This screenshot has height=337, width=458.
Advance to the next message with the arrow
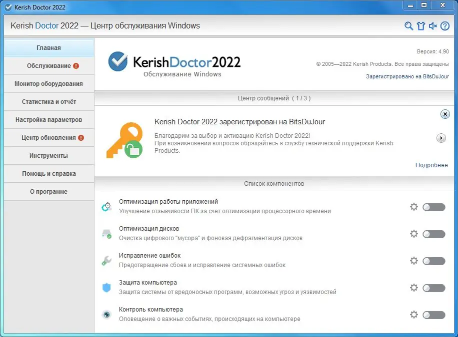point(441,138)
